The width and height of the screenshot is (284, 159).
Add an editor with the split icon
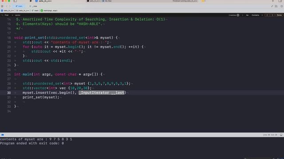(x=282, y=6)
